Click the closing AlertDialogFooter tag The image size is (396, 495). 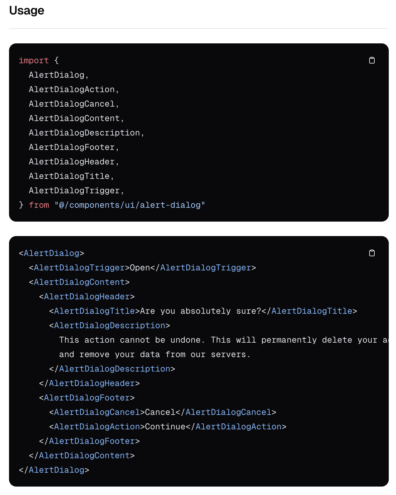click(89, 441)
